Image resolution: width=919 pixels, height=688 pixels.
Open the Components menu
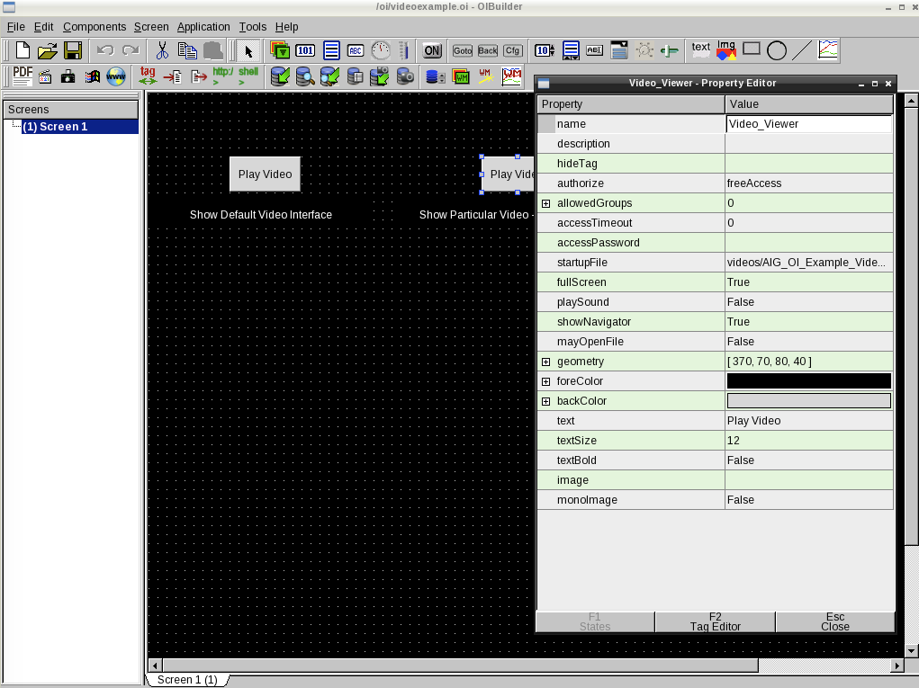click(94, 27)
